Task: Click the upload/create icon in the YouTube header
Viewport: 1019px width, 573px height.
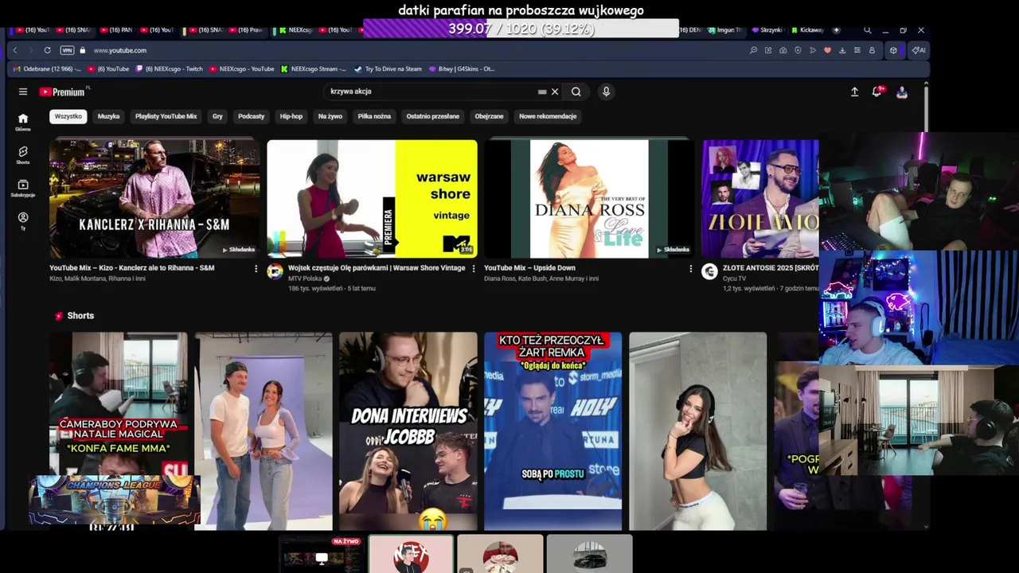Action: 854,92
